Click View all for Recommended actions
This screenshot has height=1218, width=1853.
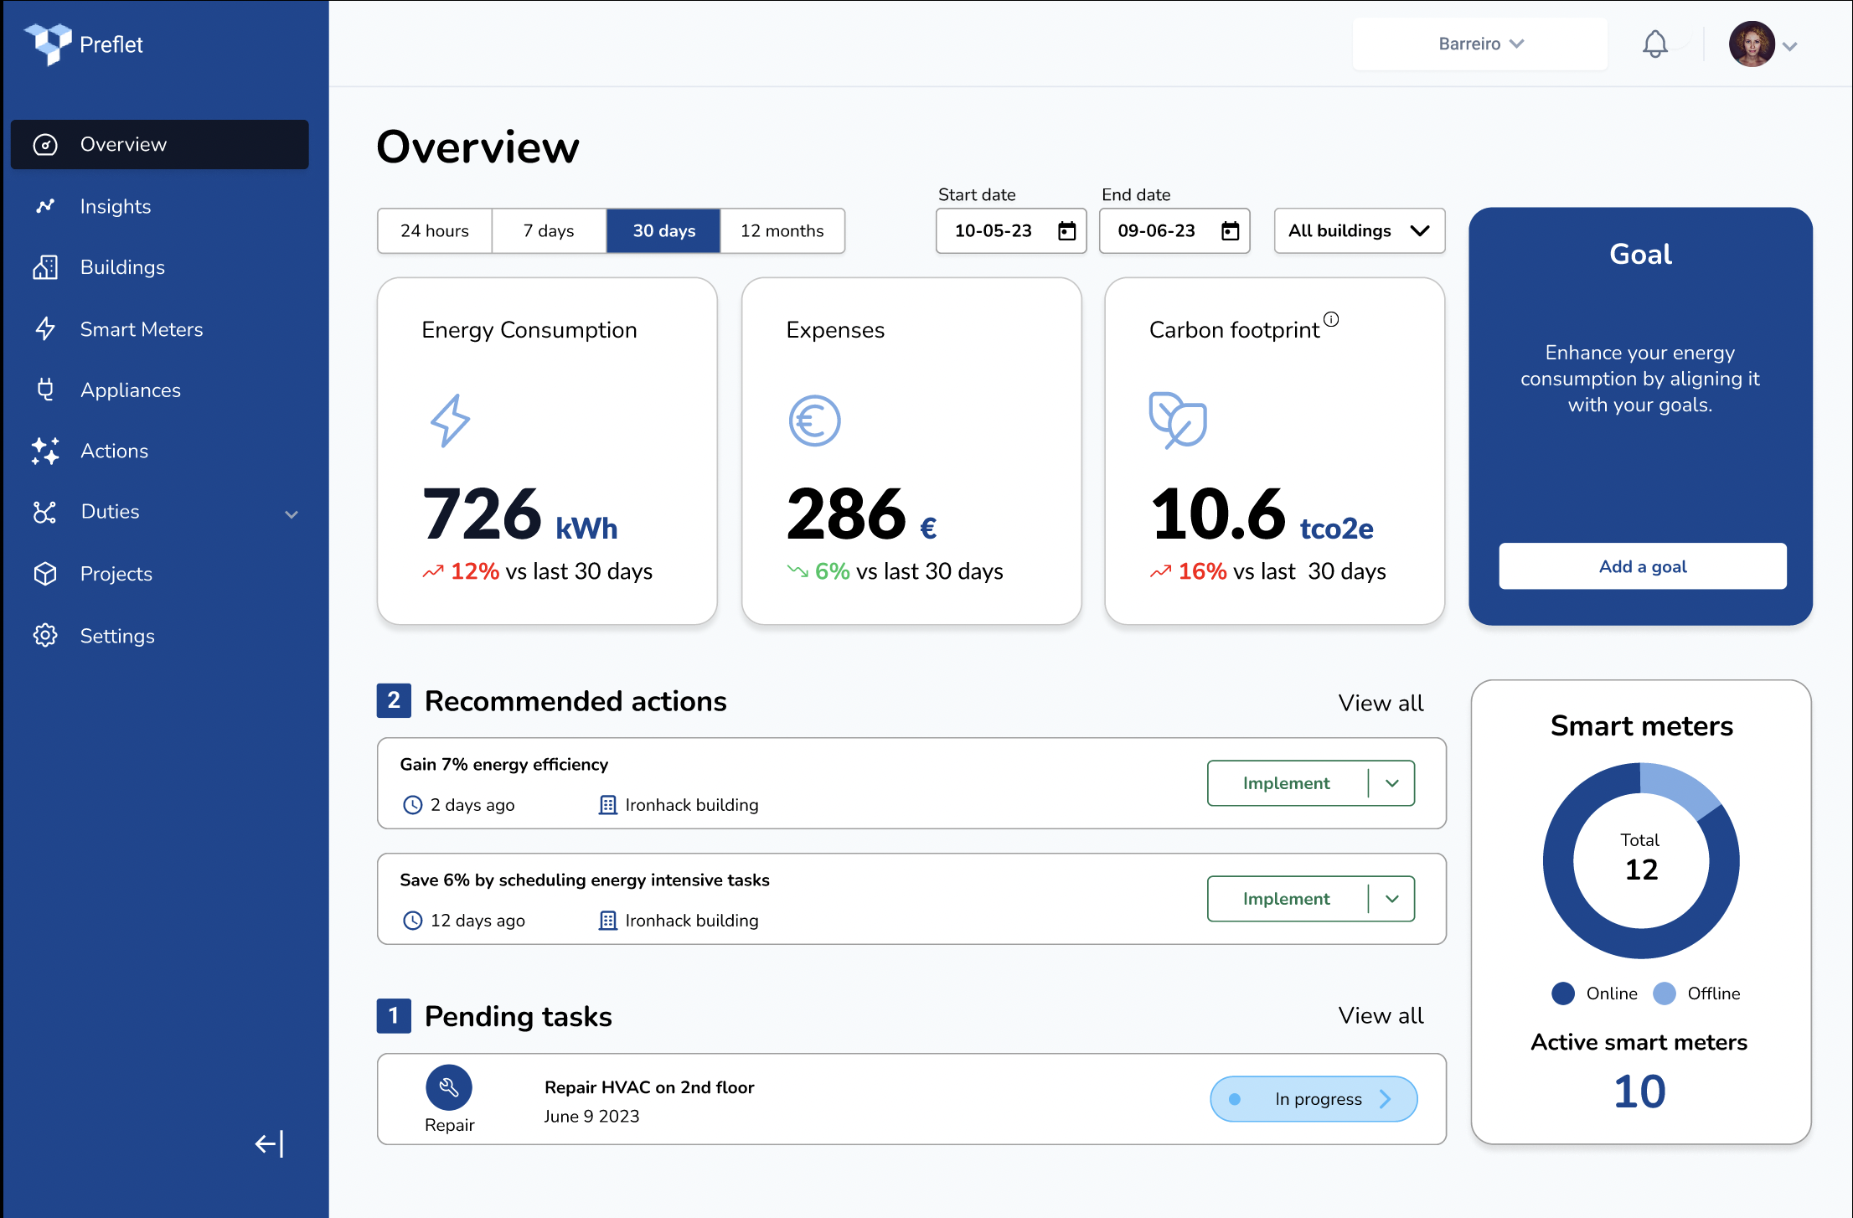[x=1381, y=703]
